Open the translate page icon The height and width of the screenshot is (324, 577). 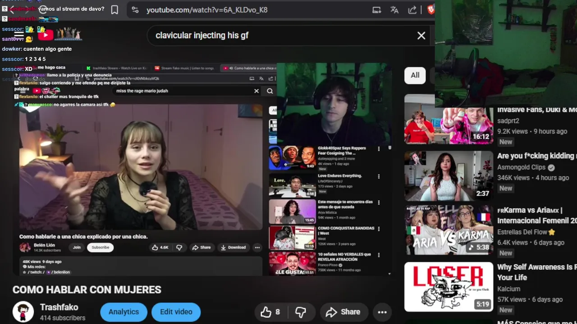click(394, 10)
